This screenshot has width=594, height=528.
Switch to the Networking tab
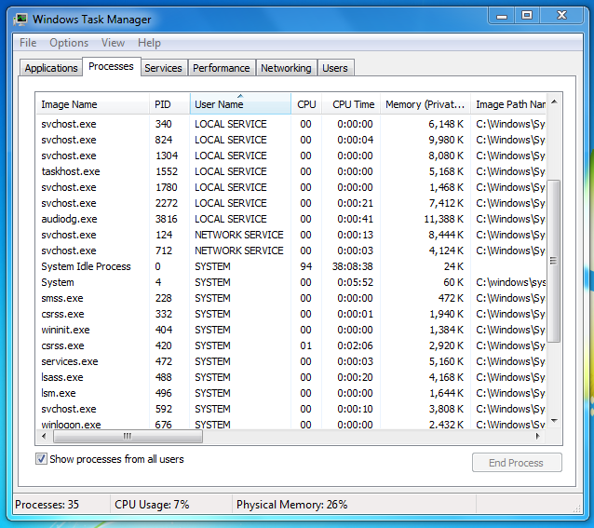286,68
